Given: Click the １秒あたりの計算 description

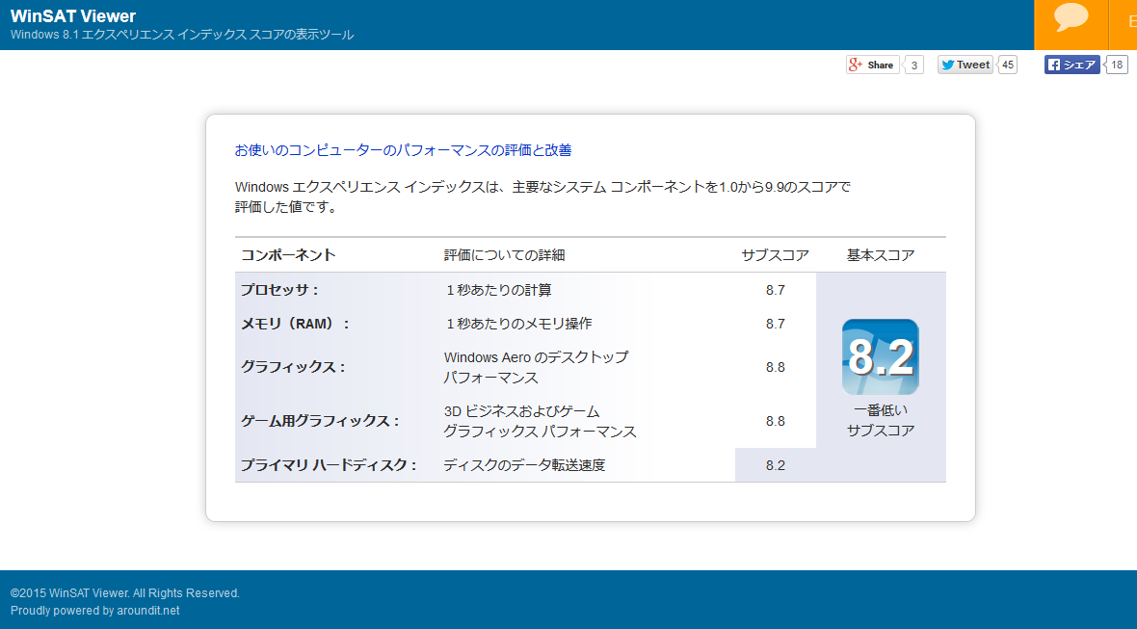Looking at the screenshot, I should pos(497,290).
